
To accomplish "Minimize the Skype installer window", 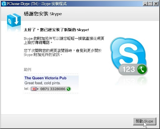I will (x=145, y=4).
